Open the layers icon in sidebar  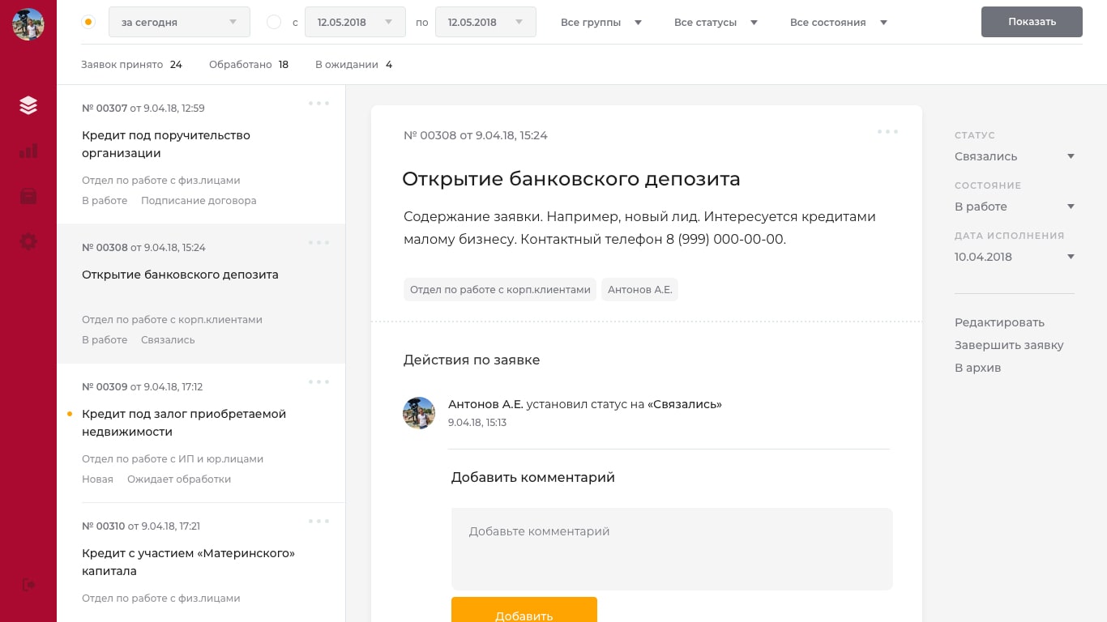(28, 105)
